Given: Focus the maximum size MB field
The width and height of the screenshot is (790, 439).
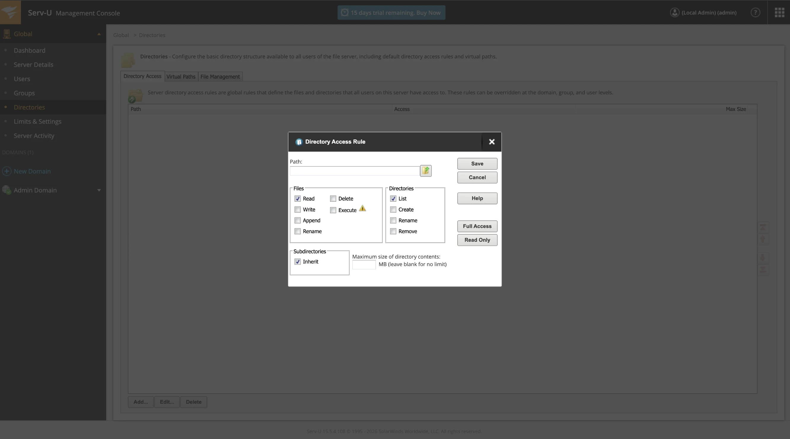Looking at the screenshot, I should click(364, 265).
